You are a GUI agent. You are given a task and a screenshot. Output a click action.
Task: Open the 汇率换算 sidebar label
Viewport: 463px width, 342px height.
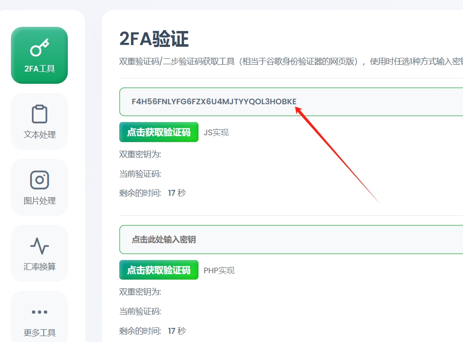tap(39, 267)
